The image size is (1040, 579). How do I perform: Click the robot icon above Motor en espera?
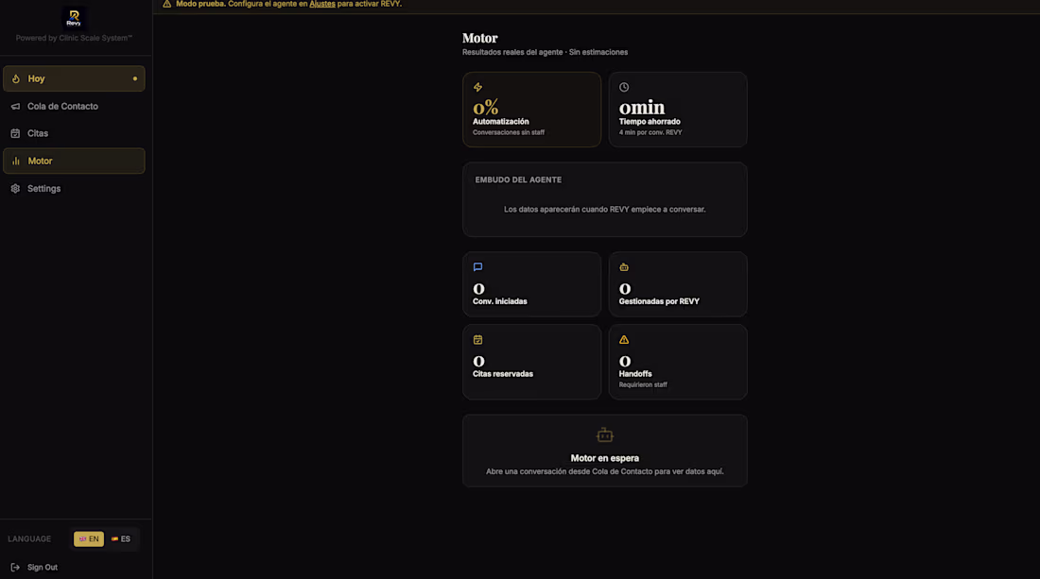[605, 435]
